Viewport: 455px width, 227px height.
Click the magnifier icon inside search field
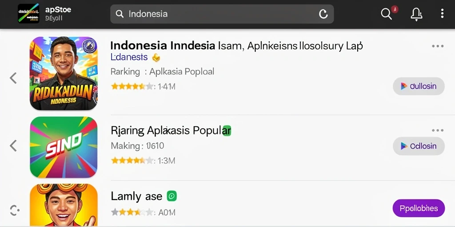pyautogui.click(x=120, y=14)
